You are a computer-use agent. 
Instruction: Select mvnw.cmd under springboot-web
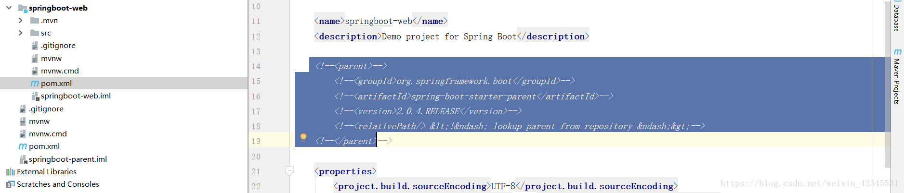click(60, 71)
